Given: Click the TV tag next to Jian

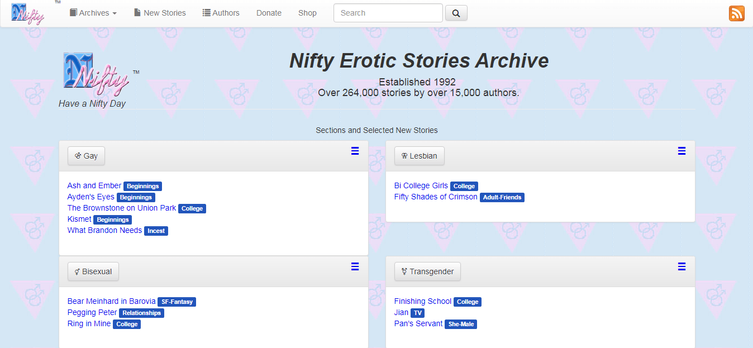Looking at the screenshot, I should (417, 313).
